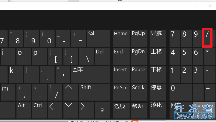Click the question mark slash key
Viewport: 216px width, 122px height.
click(x=55, y=92)
